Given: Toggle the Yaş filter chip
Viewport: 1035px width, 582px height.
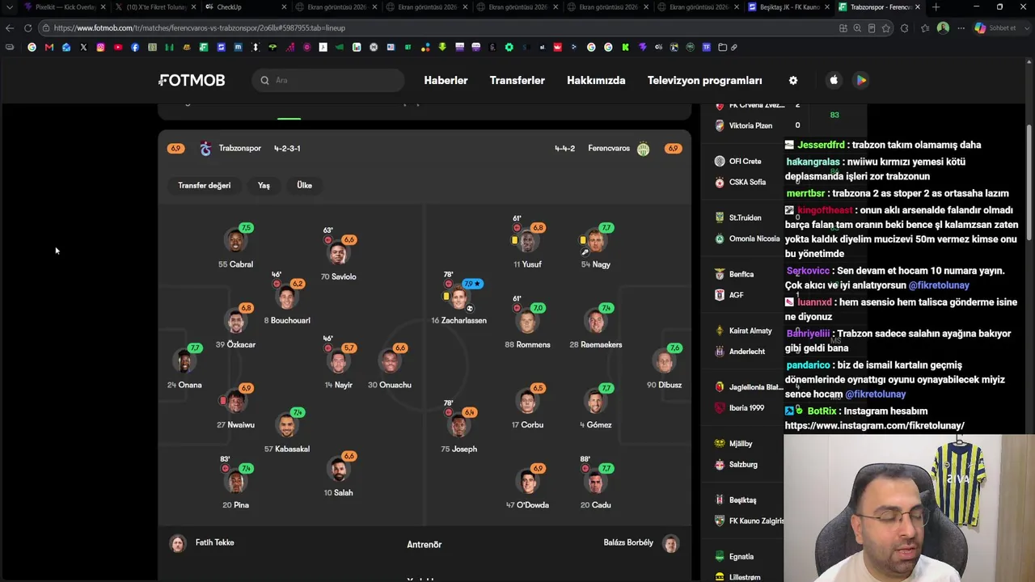Looking at the screenshot, I should tap(264, 185).
